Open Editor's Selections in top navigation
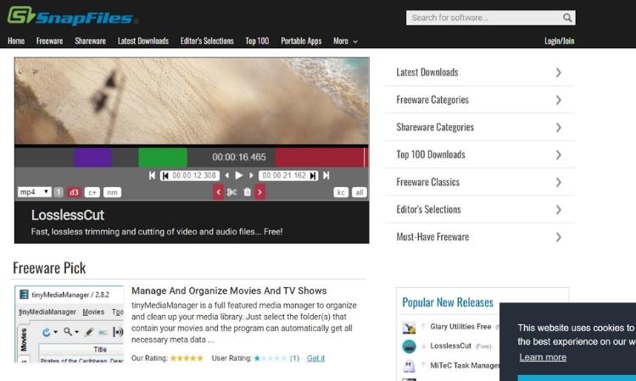The height and width of the screenshot is (381, 636). coord(207,41)
